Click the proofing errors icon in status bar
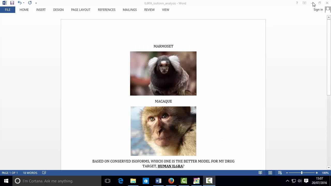 [x=44, y=173]
